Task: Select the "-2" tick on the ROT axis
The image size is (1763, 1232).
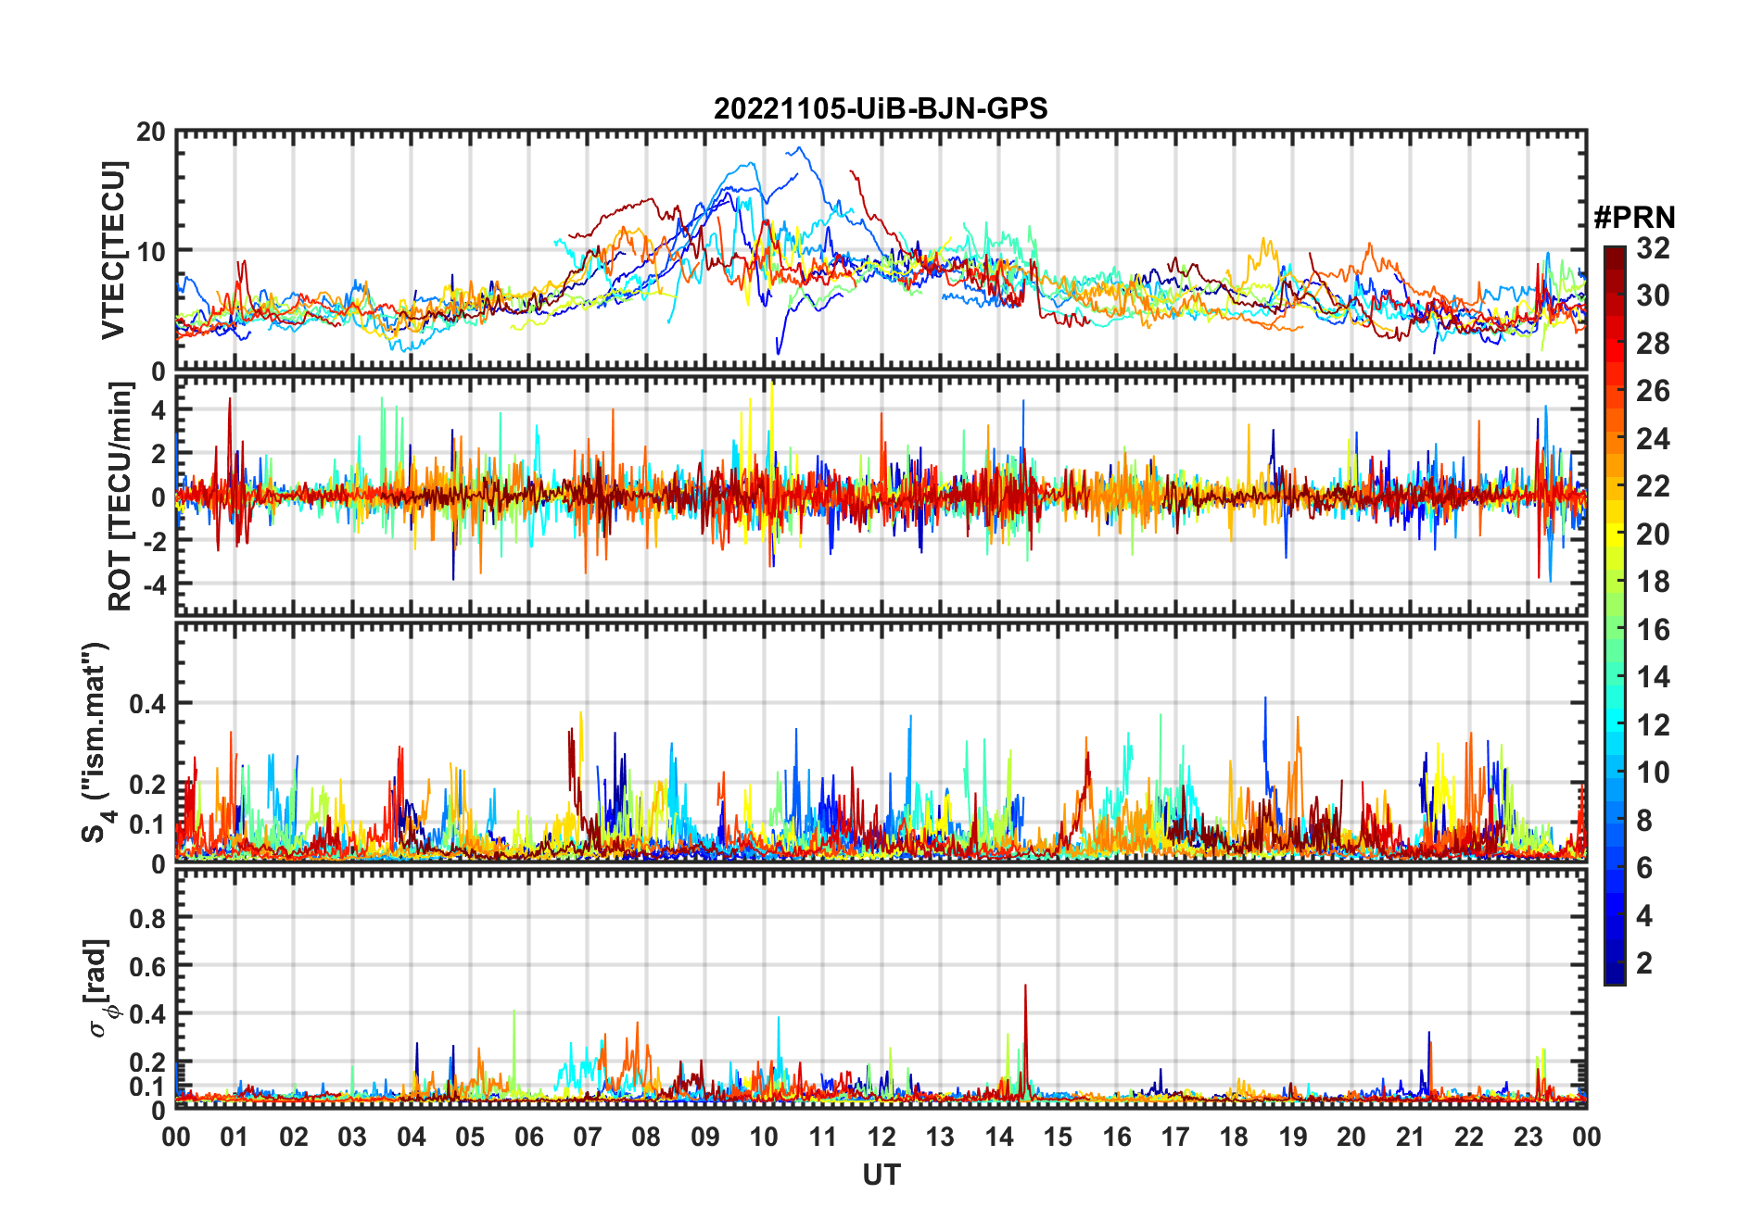Action: [x=155, y=542]
